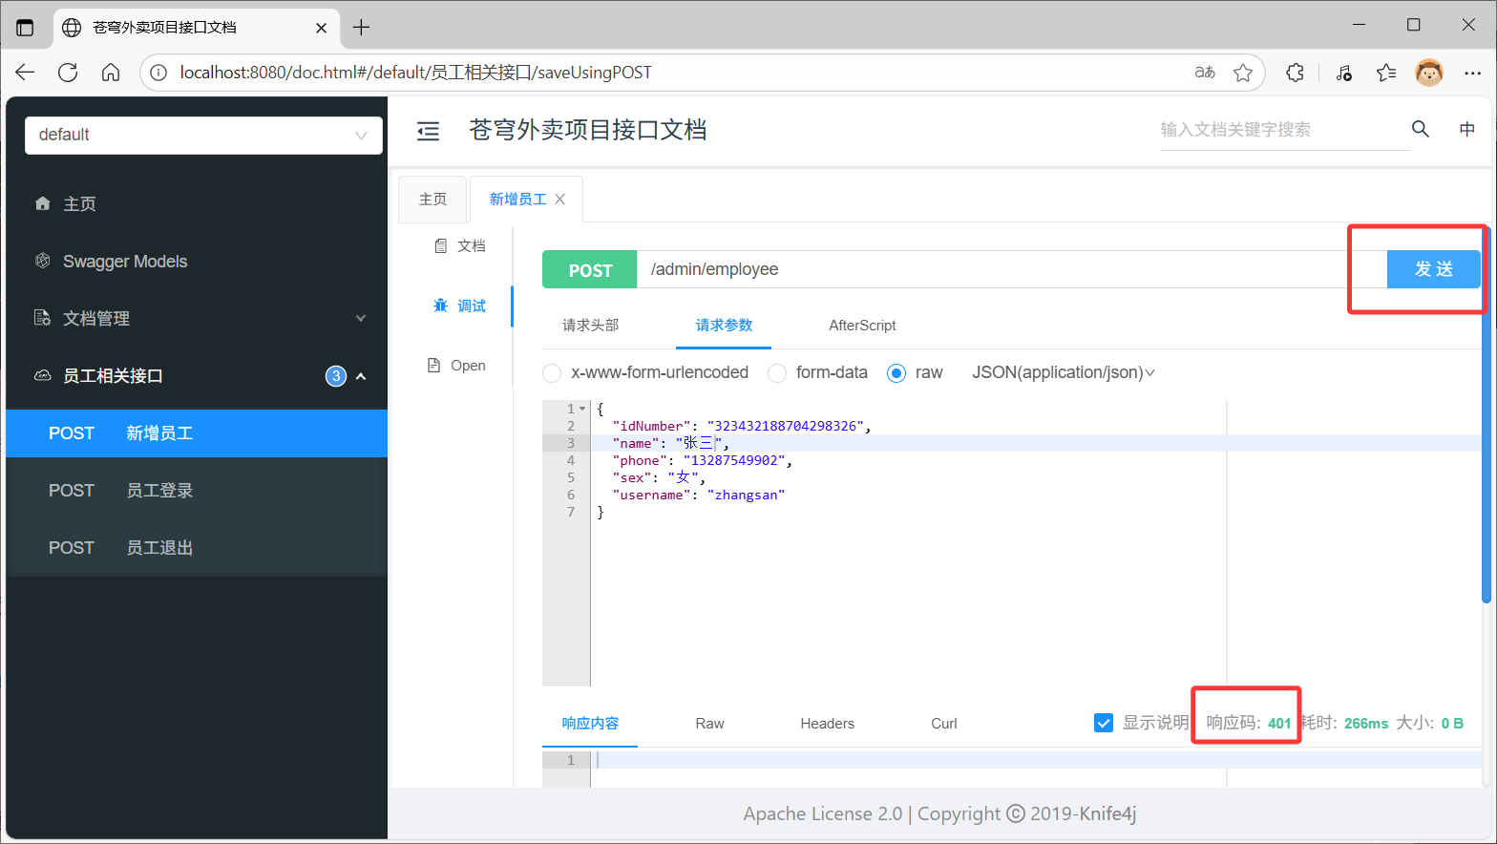Click the search magnifier icon
1497x844 pixels.
[x=1421, y=129]
